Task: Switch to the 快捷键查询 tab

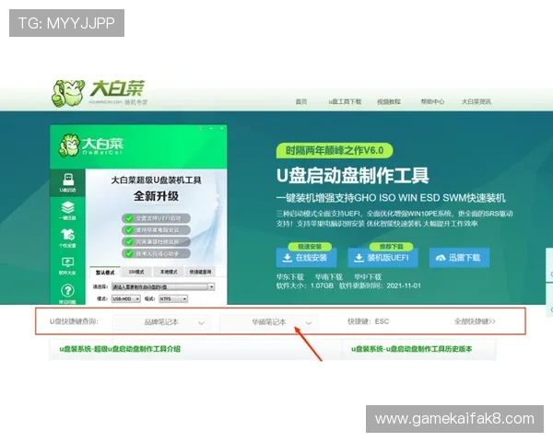Action: 200,273
